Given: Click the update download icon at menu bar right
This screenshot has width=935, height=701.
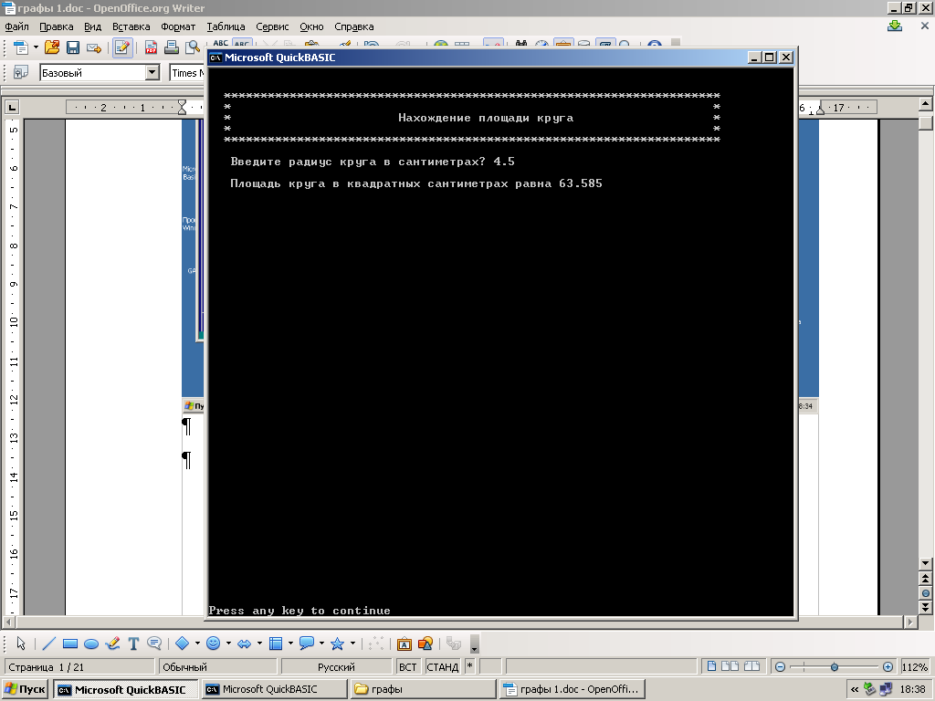Looking at the screenshot, I should pyautogui.click(x=895, y=26).
